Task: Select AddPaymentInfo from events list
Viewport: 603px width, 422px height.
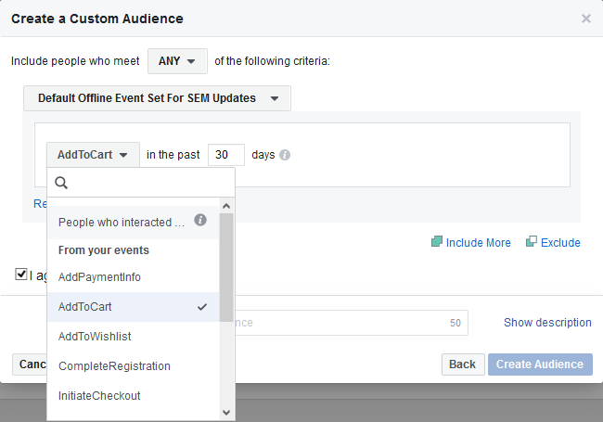Action: (x=99, y=276)
